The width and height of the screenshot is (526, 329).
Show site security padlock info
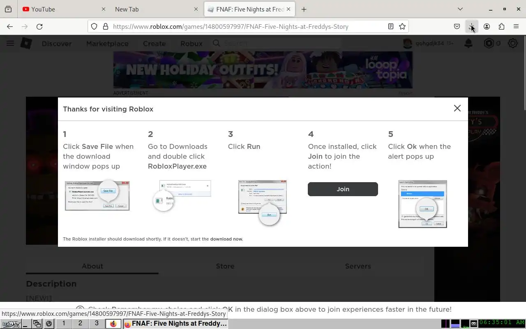(106, 26)
